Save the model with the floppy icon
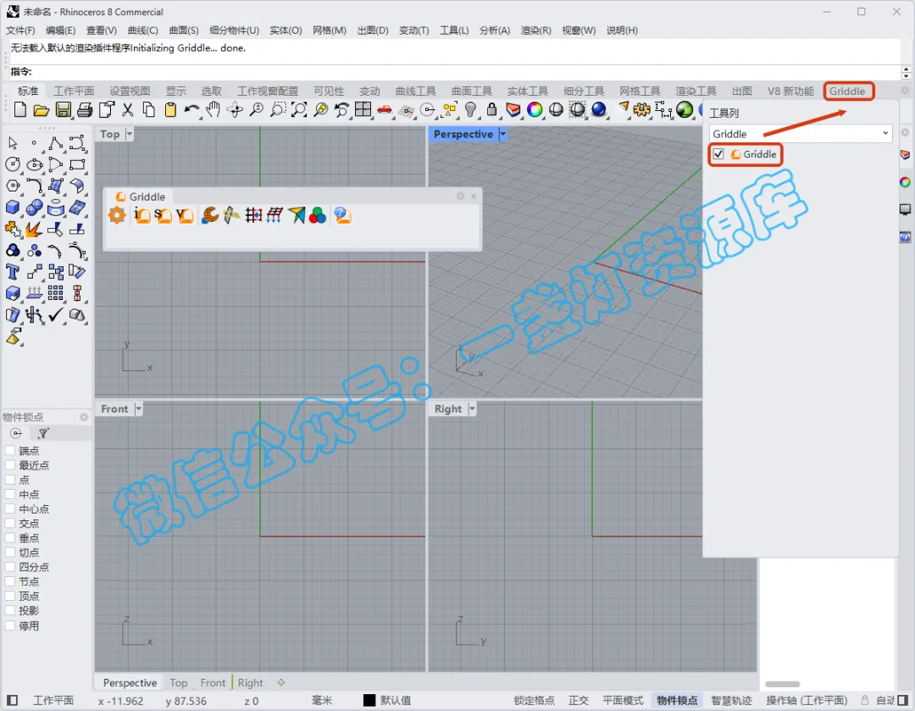The width and height of the screenshot is (915, 711). [63, 109]
